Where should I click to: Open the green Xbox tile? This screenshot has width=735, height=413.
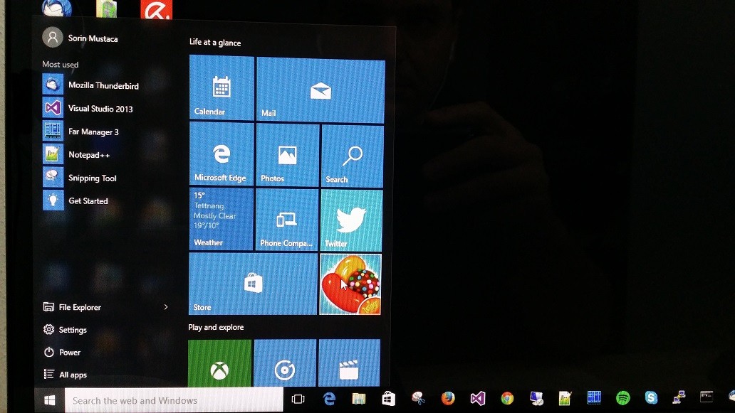pyautogui.click(x=219, y=363)
